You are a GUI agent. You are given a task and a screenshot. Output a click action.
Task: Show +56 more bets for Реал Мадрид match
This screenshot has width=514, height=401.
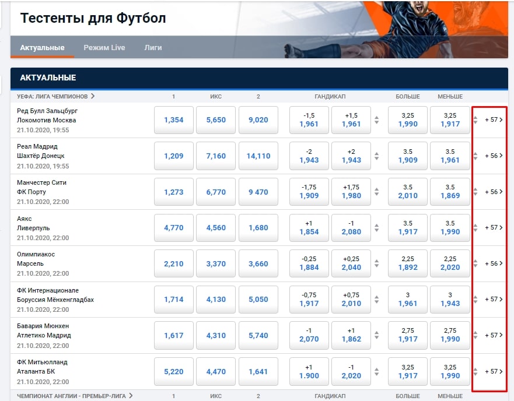tap(493, 156)
